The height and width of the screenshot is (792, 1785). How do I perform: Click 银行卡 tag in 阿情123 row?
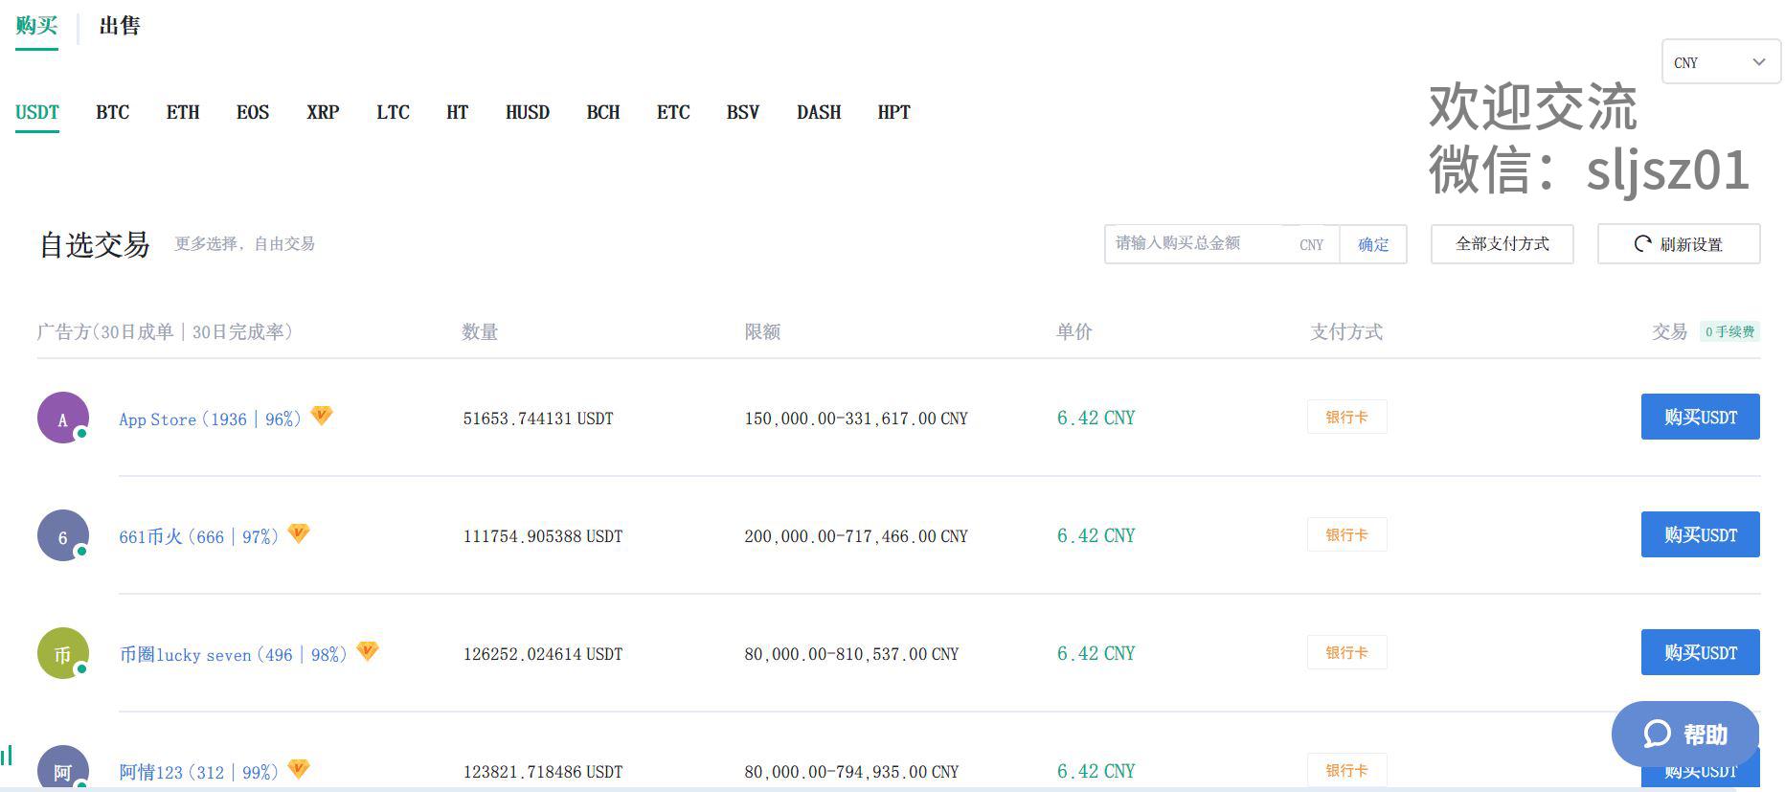pyautogui.click(x=1346, y=770)
